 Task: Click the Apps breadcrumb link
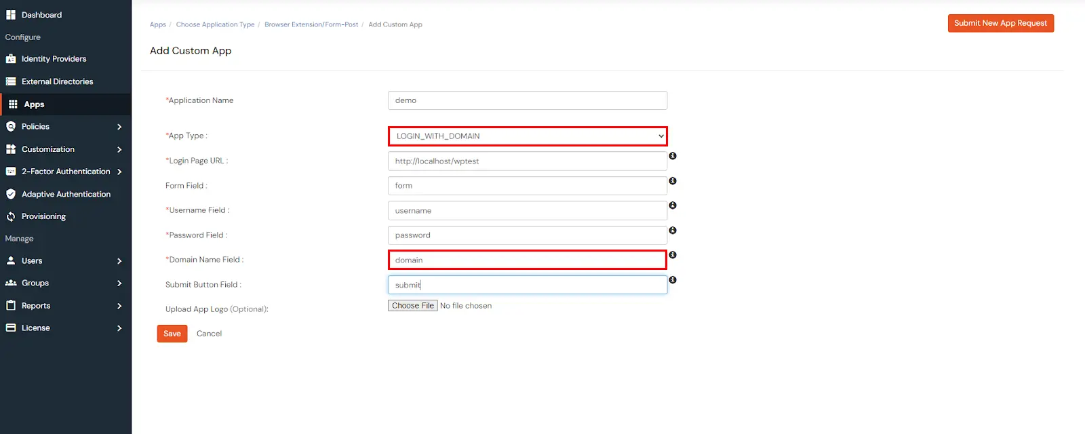[158, 24]
